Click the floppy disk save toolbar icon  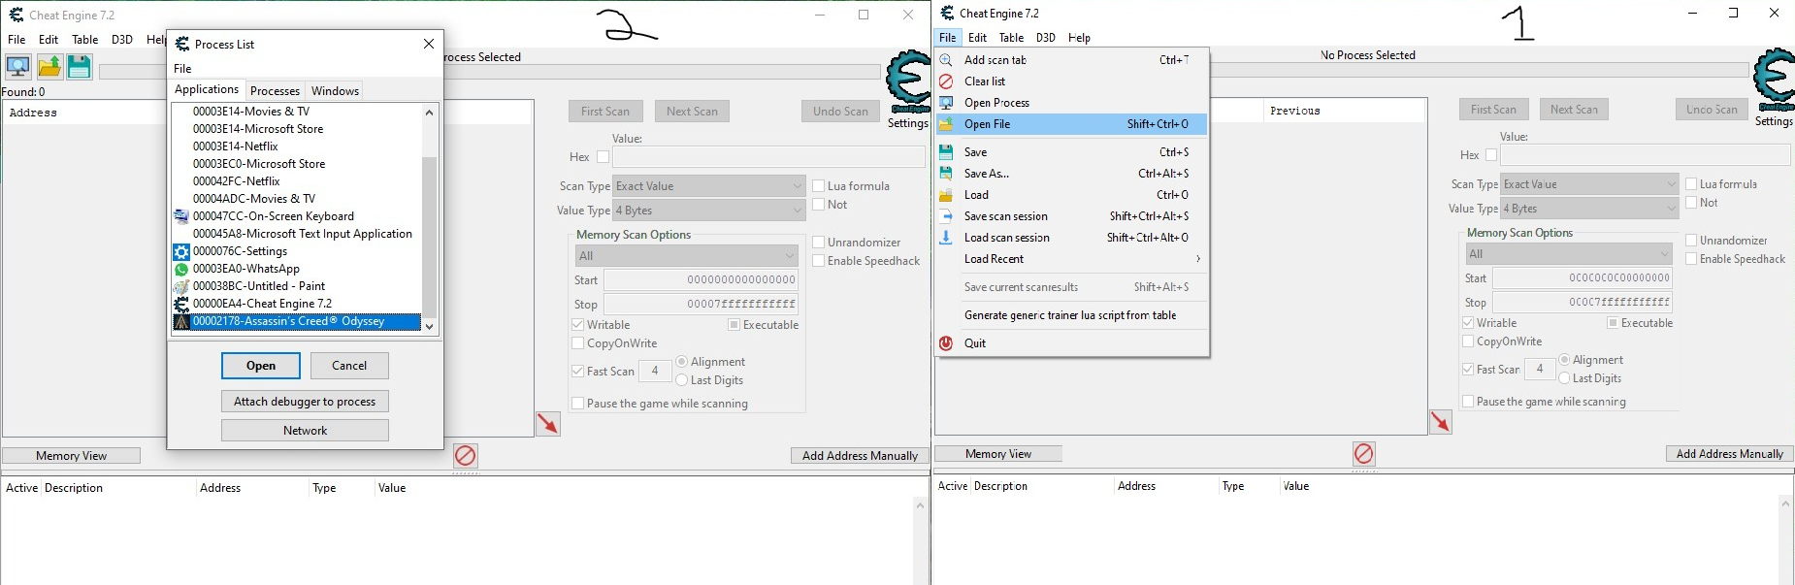(x=80, y=67)
